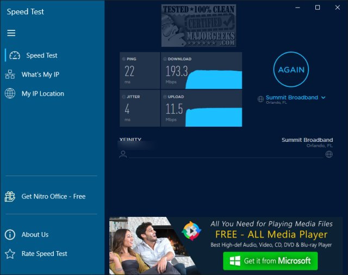Click the FREE - ALL Media Player headline
The image size is (348, 275).
point(271,234)
